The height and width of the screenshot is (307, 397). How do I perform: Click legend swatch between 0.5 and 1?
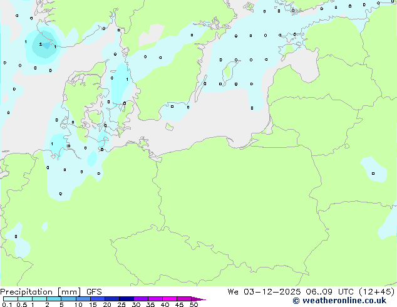[x=25, y=299]
